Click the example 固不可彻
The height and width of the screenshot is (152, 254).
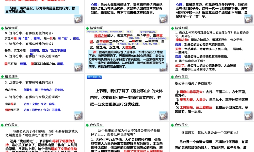(x=10, y=64)
